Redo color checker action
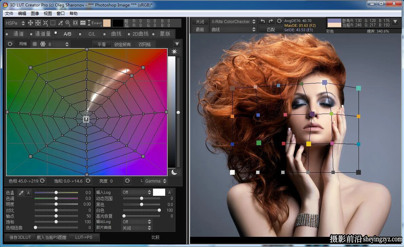The image size is (404, 247). 271,21
